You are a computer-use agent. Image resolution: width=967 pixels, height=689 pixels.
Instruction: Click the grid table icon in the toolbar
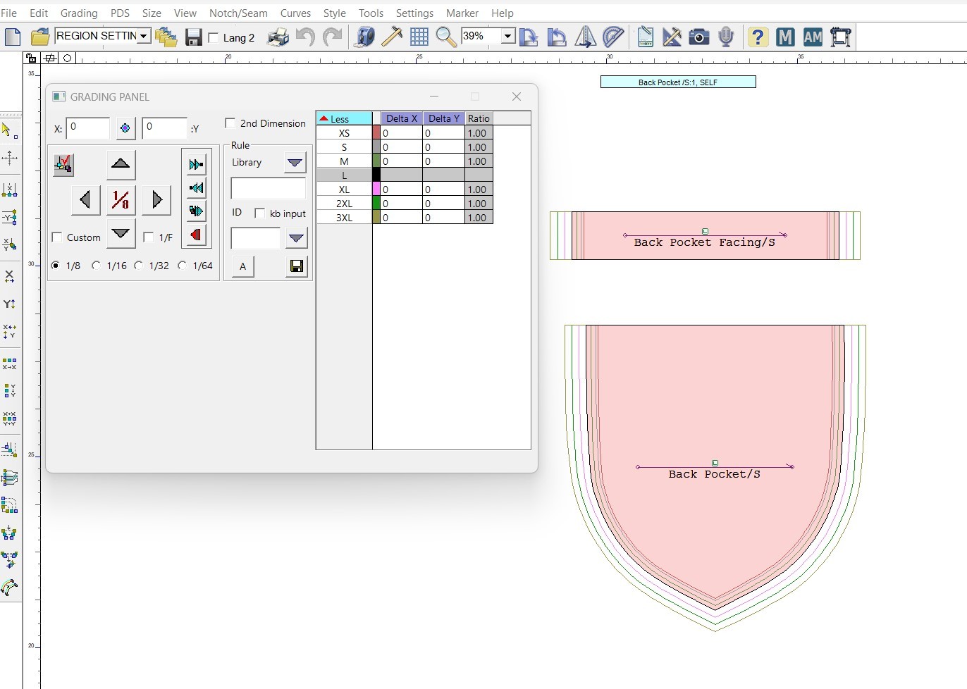point(419,37)
